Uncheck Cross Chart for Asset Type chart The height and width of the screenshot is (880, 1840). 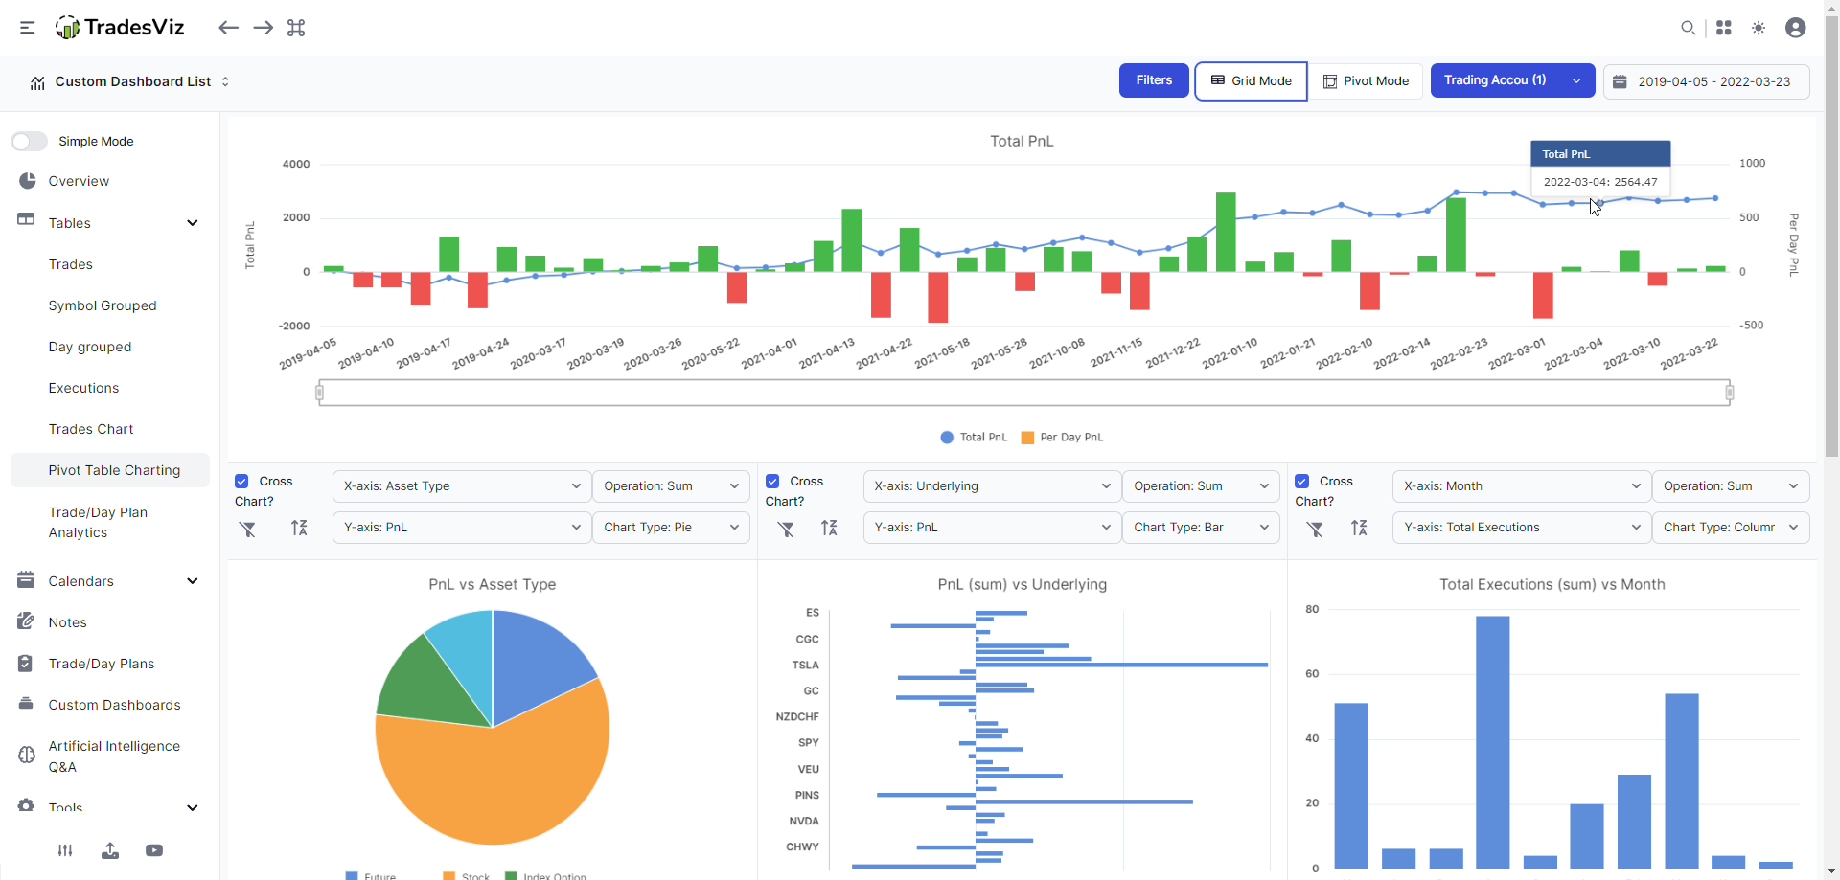pyautogui.click(x=241, y=481)
